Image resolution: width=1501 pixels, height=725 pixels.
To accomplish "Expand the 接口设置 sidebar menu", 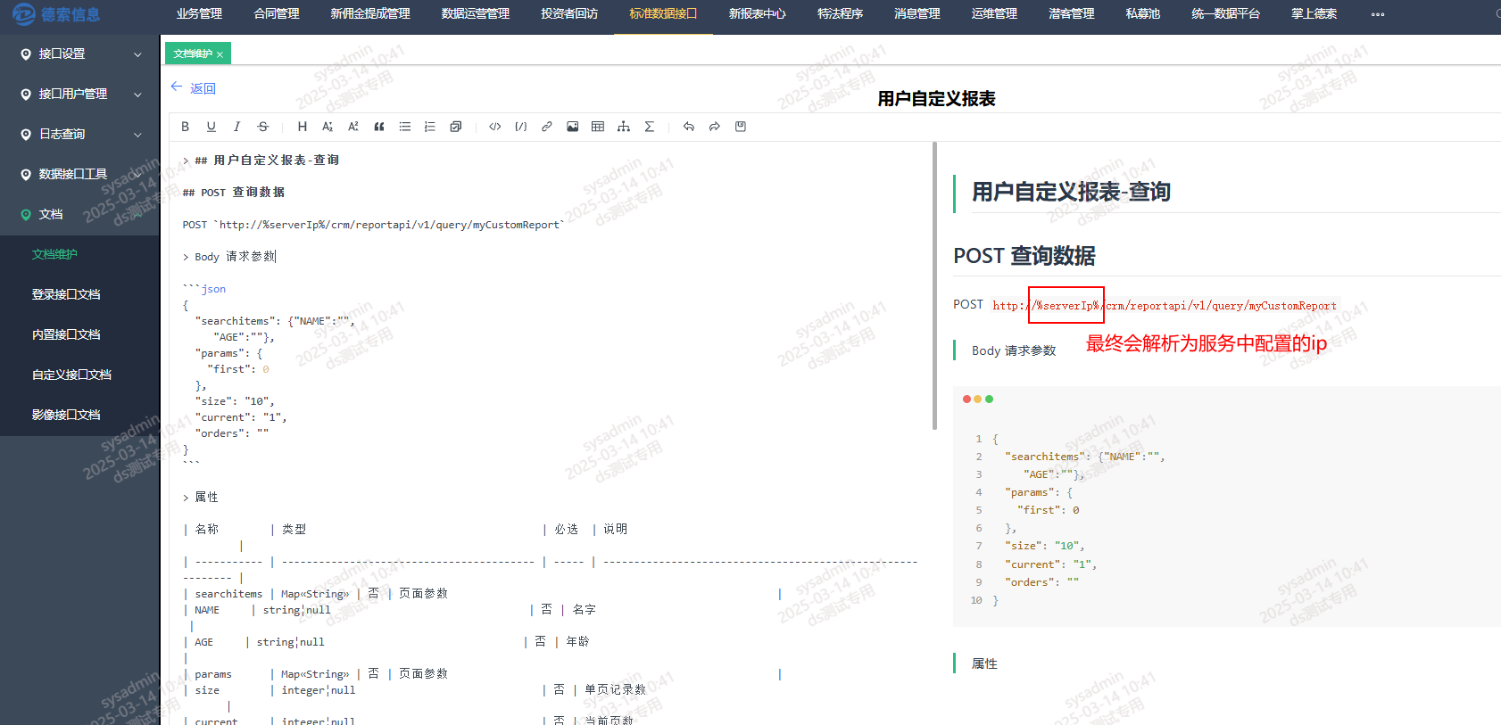I will (80, 54).
